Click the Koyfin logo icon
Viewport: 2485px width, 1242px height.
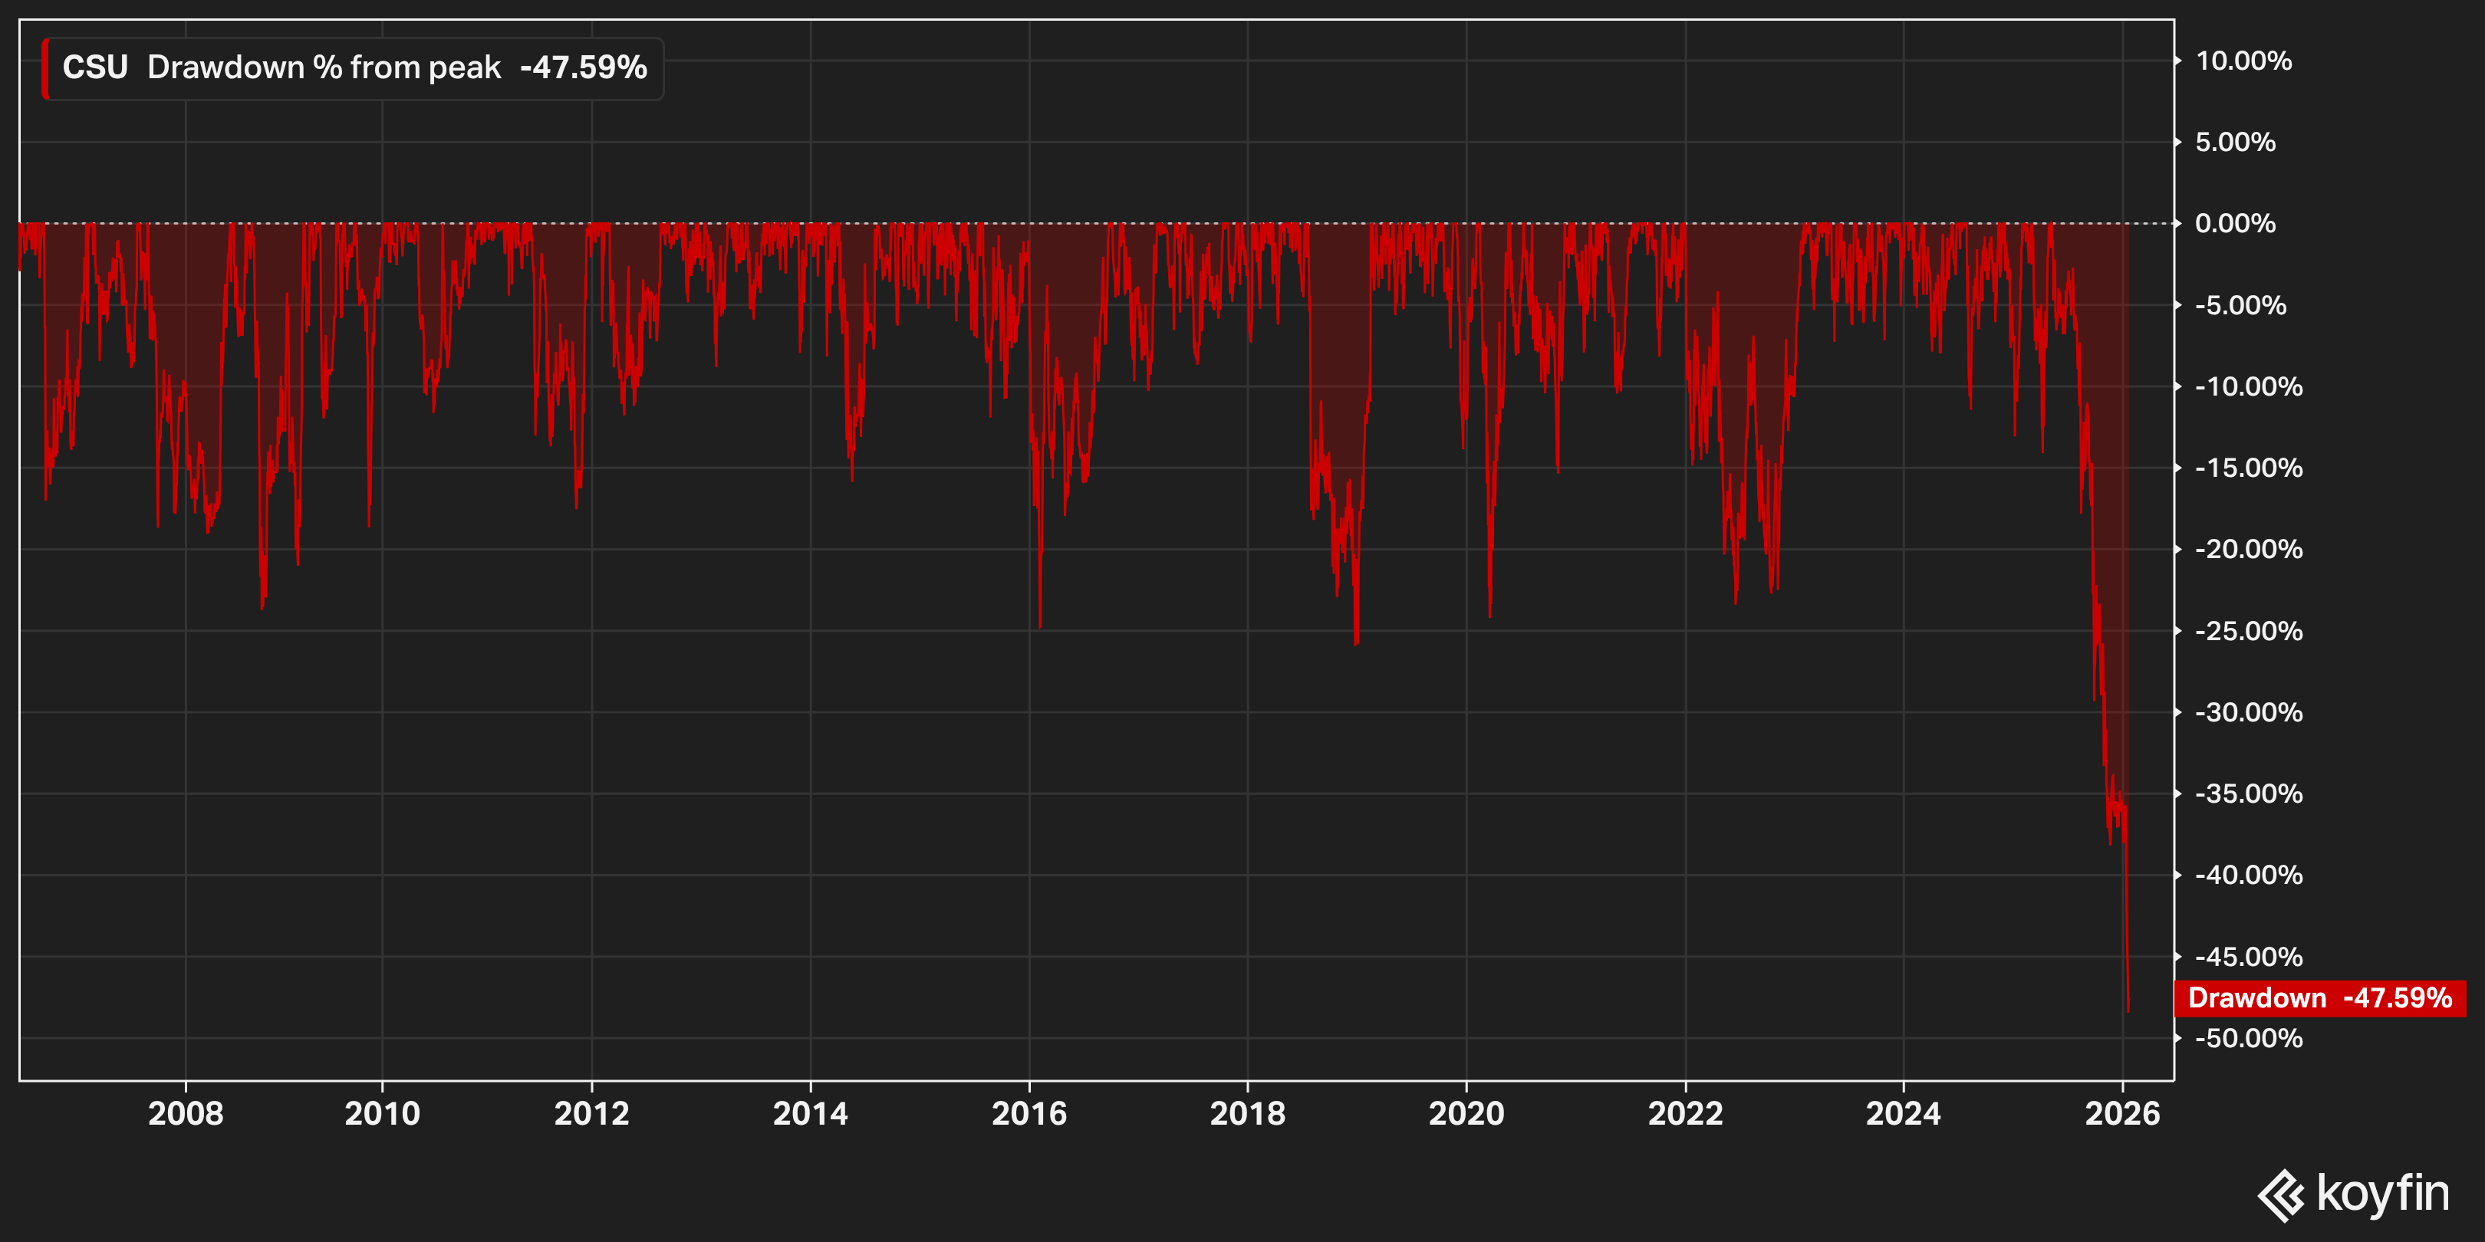pyautogui.click(x=2282, y=1194)
